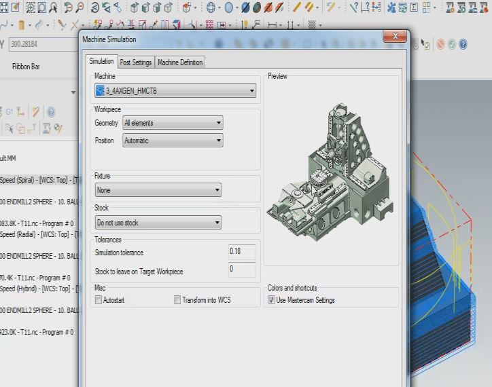Viewport: 492px width, 387px height.
Task: Select the Front view cube icon
Action: point(145,7)
